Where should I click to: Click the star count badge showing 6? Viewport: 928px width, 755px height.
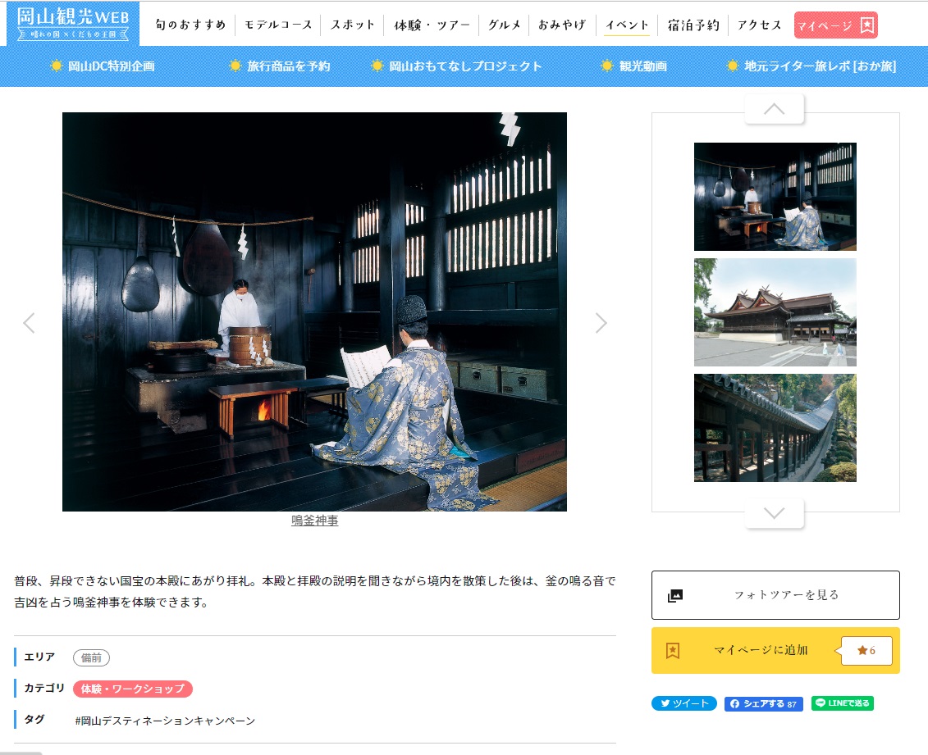(866, 650)
